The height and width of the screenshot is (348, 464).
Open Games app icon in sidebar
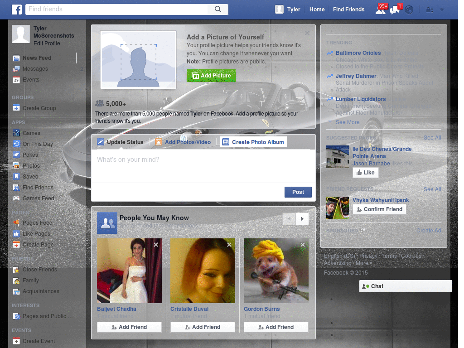tap(16, 133)
